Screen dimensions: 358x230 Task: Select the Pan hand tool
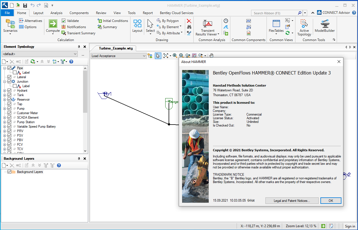point(212,56)
